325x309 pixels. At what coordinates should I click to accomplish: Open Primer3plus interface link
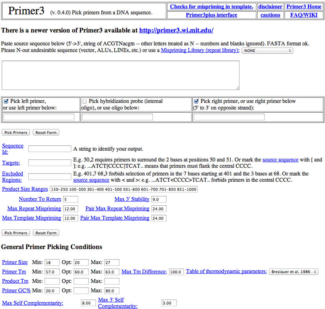point(211,15)
